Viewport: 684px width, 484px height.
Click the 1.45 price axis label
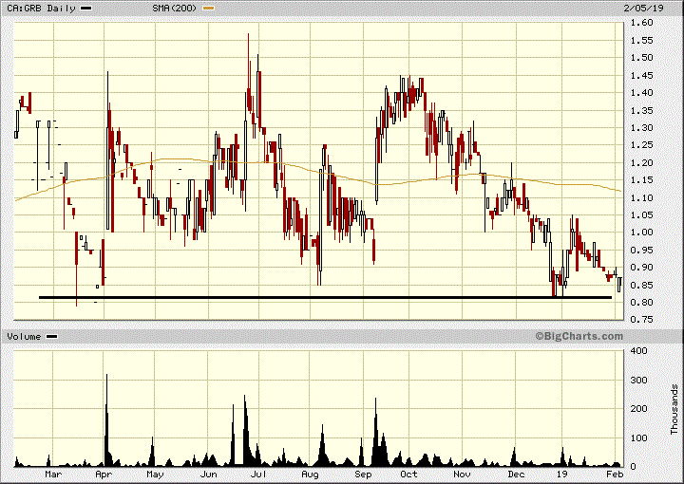pyautogui.click(x=641, y=75)
